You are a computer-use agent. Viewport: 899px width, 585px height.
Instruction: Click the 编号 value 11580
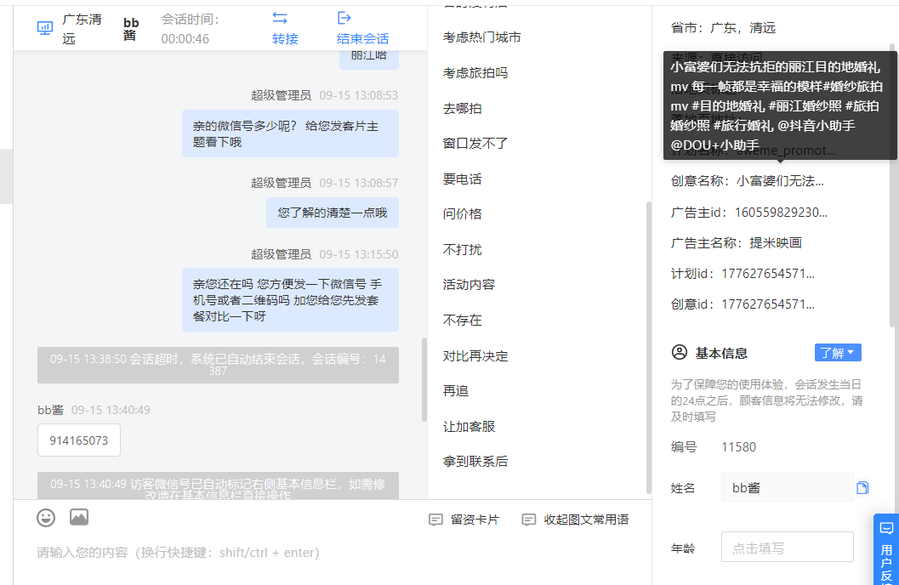tap(738, 447)
